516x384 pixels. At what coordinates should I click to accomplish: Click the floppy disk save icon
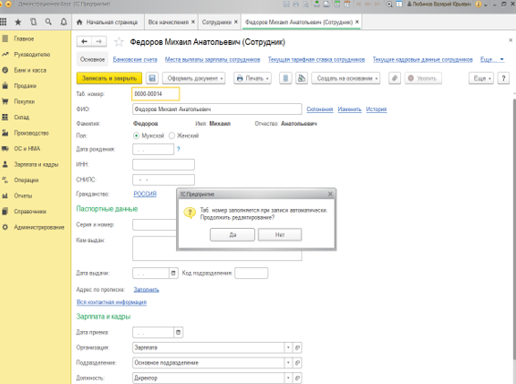tap(152, 78)
